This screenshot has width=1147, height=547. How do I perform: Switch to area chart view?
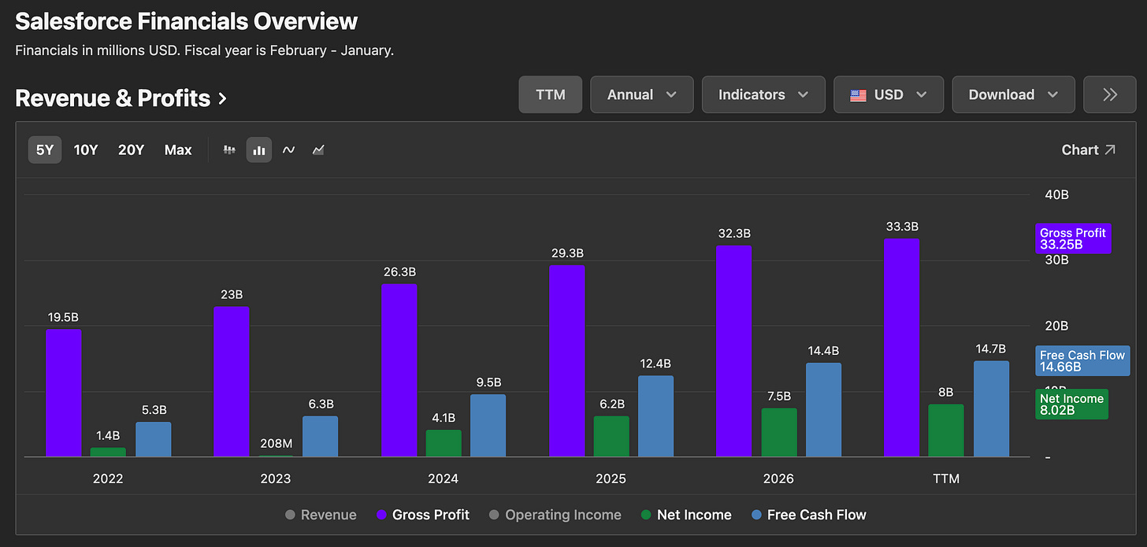[318, 150]
